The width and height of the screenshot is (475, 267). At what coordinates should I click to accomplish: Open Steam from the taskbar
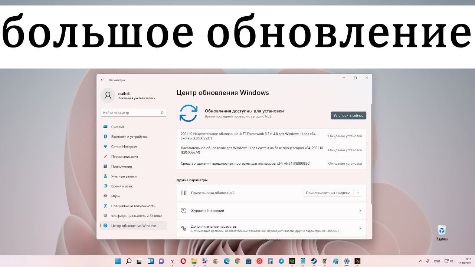[x=314, y=261]
